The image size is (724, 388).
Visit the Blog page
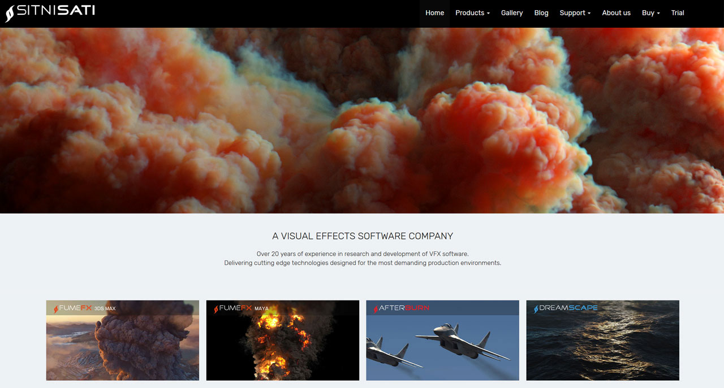coord(541,13)
